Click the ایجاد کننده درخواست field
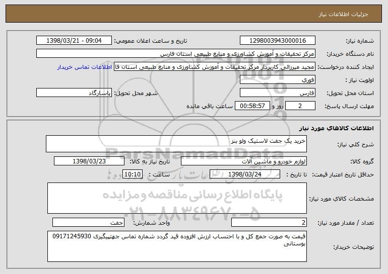Viewport: 388px width, 274px height. [215, 67]
